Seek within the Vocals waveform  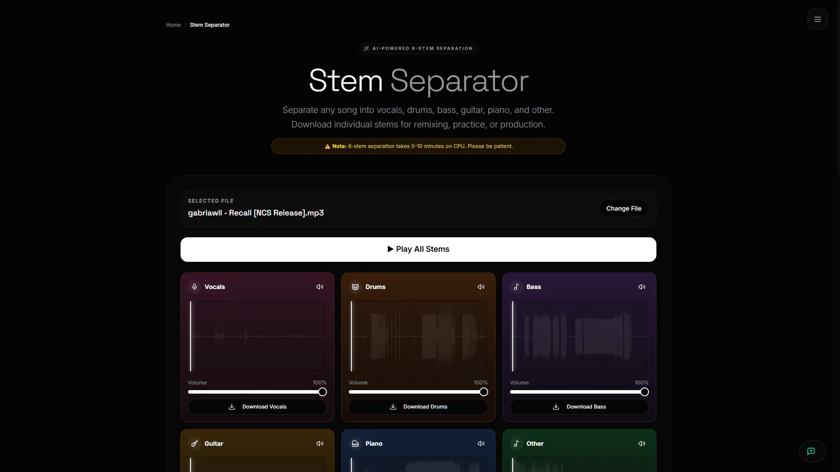point(257,336)
